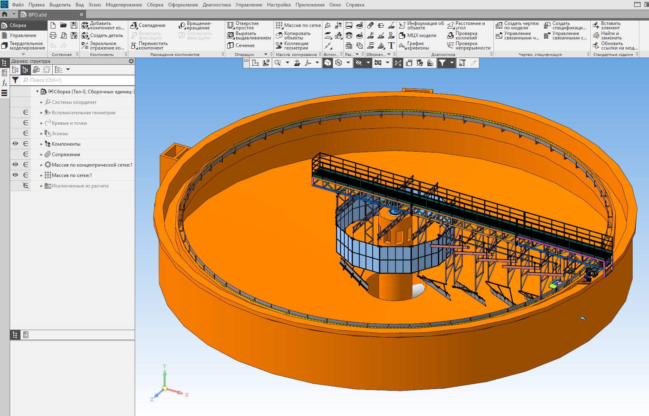The height and width of the screenshot is (416, 649).
Task: Open the variables fx panel icon
Action: (x=4, y=83)
